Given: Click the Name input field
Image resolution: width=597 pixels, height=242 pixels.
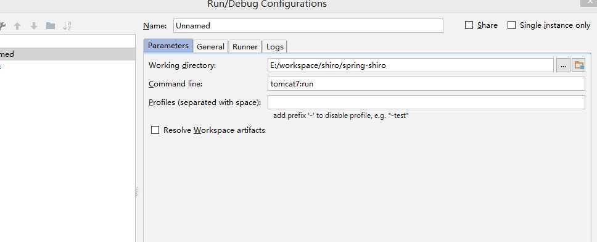Looking at the screenshot, I should [x=308, y=25].
